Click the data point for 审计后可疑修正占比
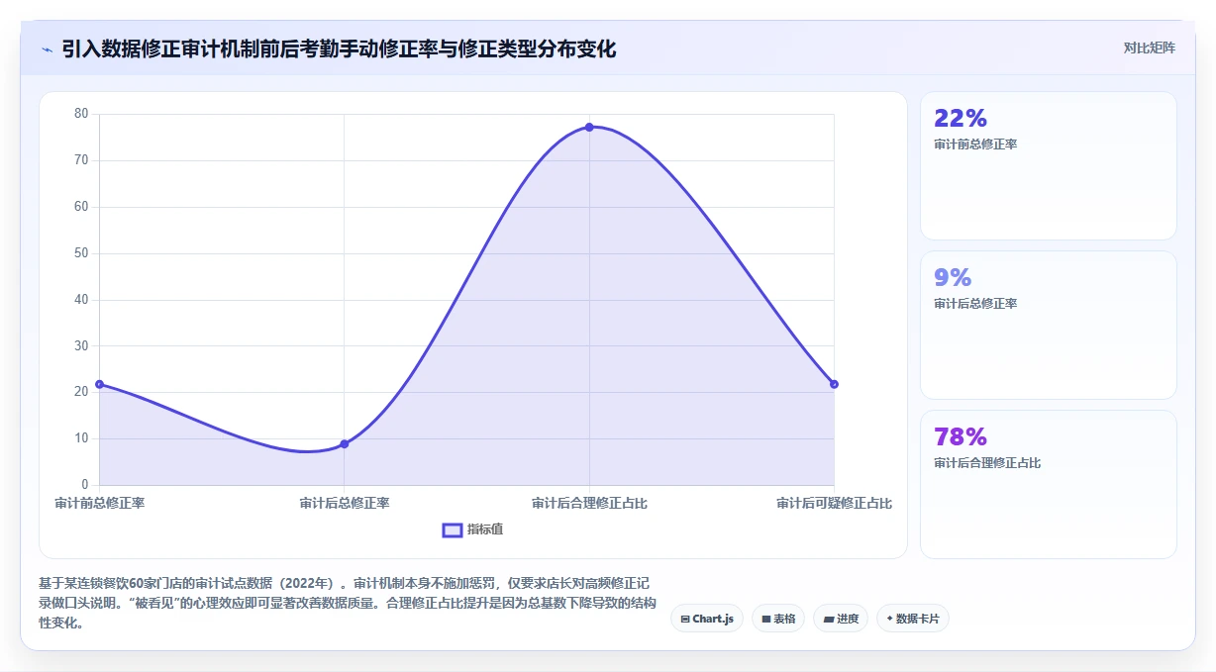 (x=834, y=384)
